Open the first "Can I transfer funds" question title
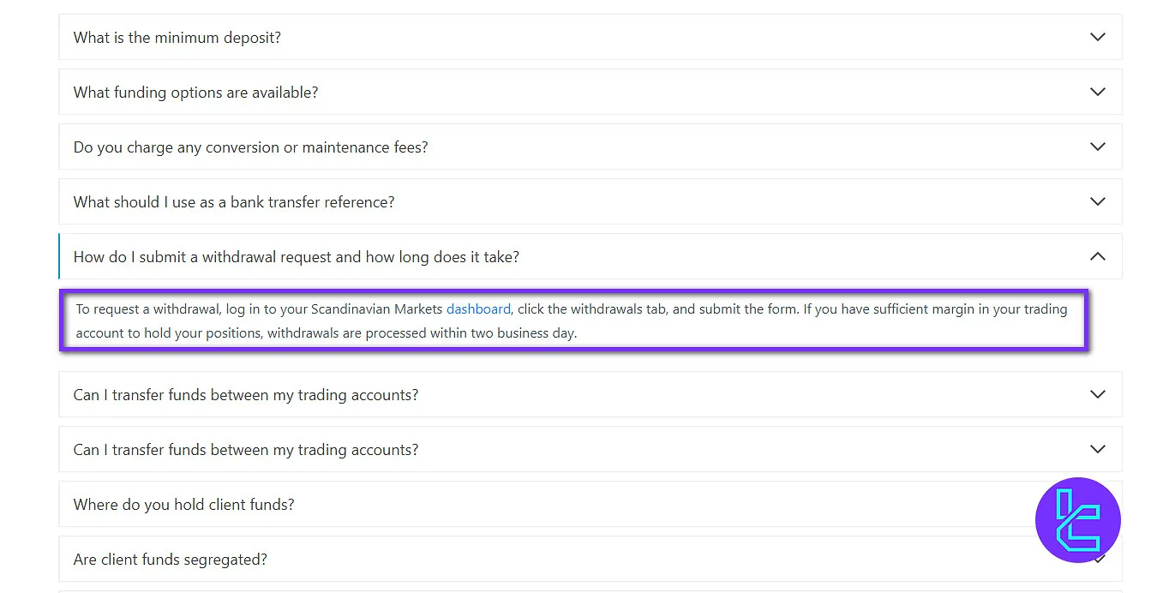The image size is (1151, 593). [x=246, y=395]
